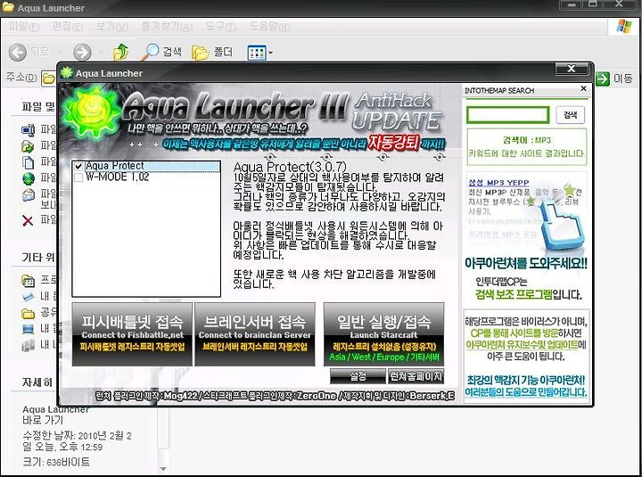Viewport: 642px width, 477px height.
Task: Select the Aqua Protect list row
Action: [x=146, y=166]
